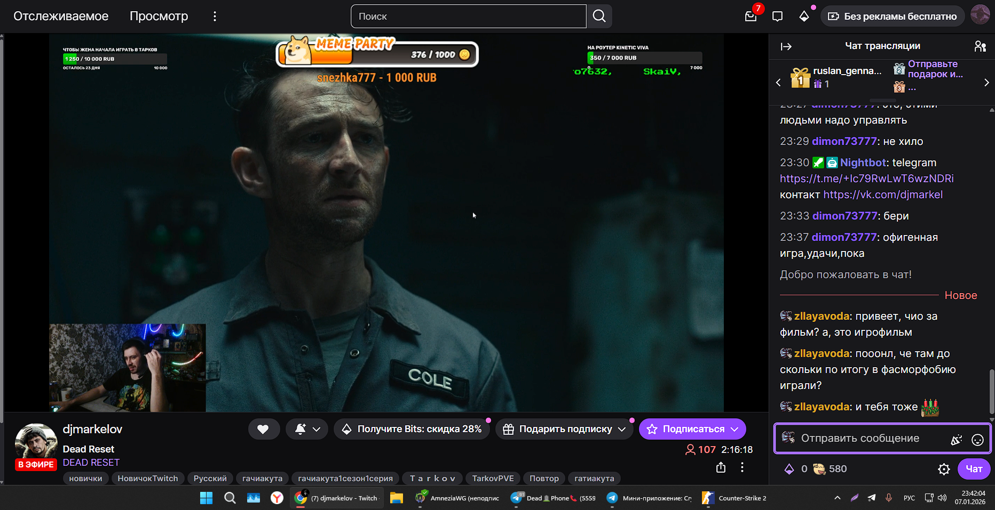Screen dimensions: 995x510
Task: Open djmarkelov channel name link
Action: (x=92, y=429)
